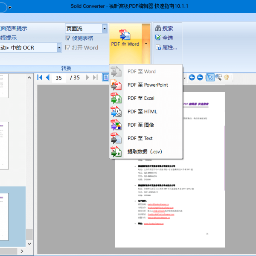This screenshot has width=256, height=256.
Task: Click the single page view icon
Action: (x=105, y=77)
